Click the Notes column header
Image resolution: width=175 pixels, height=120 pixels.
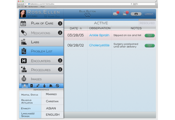pyautogui.click(x=136, y=28)
